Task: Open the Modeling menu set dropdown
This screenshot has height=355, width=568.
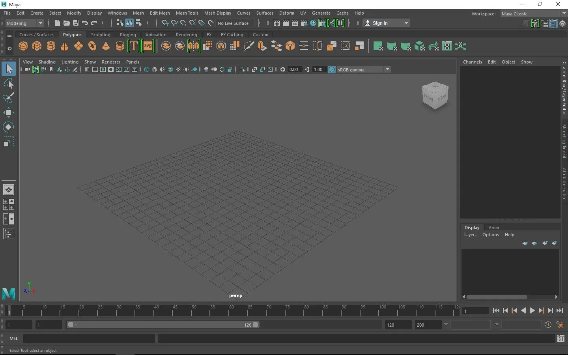Action: pyautogui.click(x=24, y=23)
